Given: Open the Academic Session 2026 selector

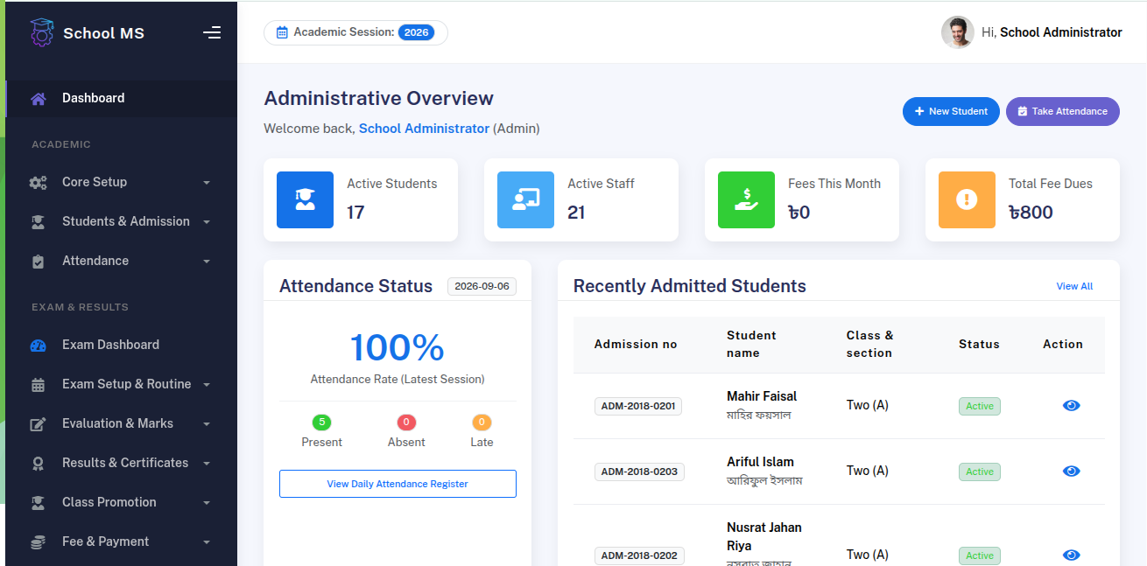Looking at the screenshot, I should [355, 32].
